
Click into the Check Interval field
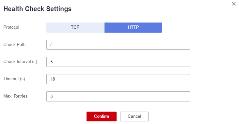tap(118, 62)
